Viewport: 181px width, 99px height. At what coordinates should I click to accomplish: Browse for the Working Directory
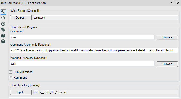click(167, 64)
